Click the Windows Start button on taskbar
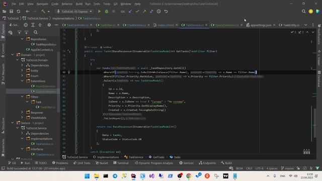Image resolution: width=322 pixels, height=181 pixels. click(x=87, y=176)
